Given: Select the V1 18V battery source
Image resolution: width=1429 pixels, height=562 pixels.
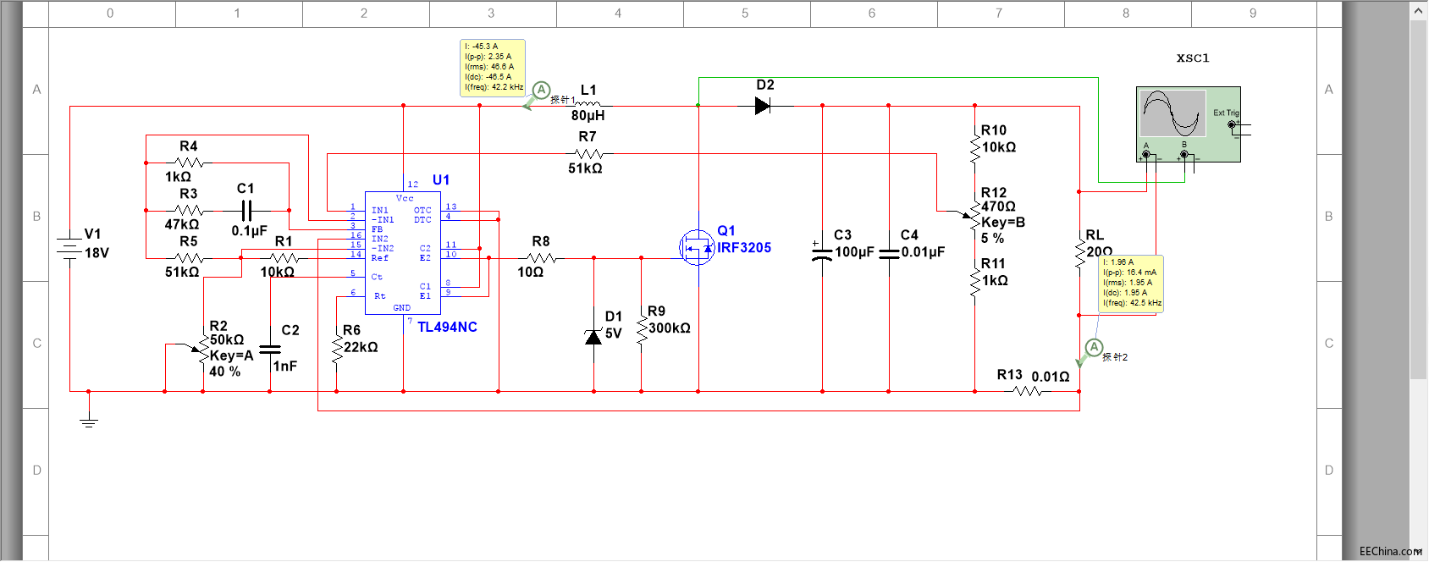Looking at the screenshot, I should [x=69, y=248].
